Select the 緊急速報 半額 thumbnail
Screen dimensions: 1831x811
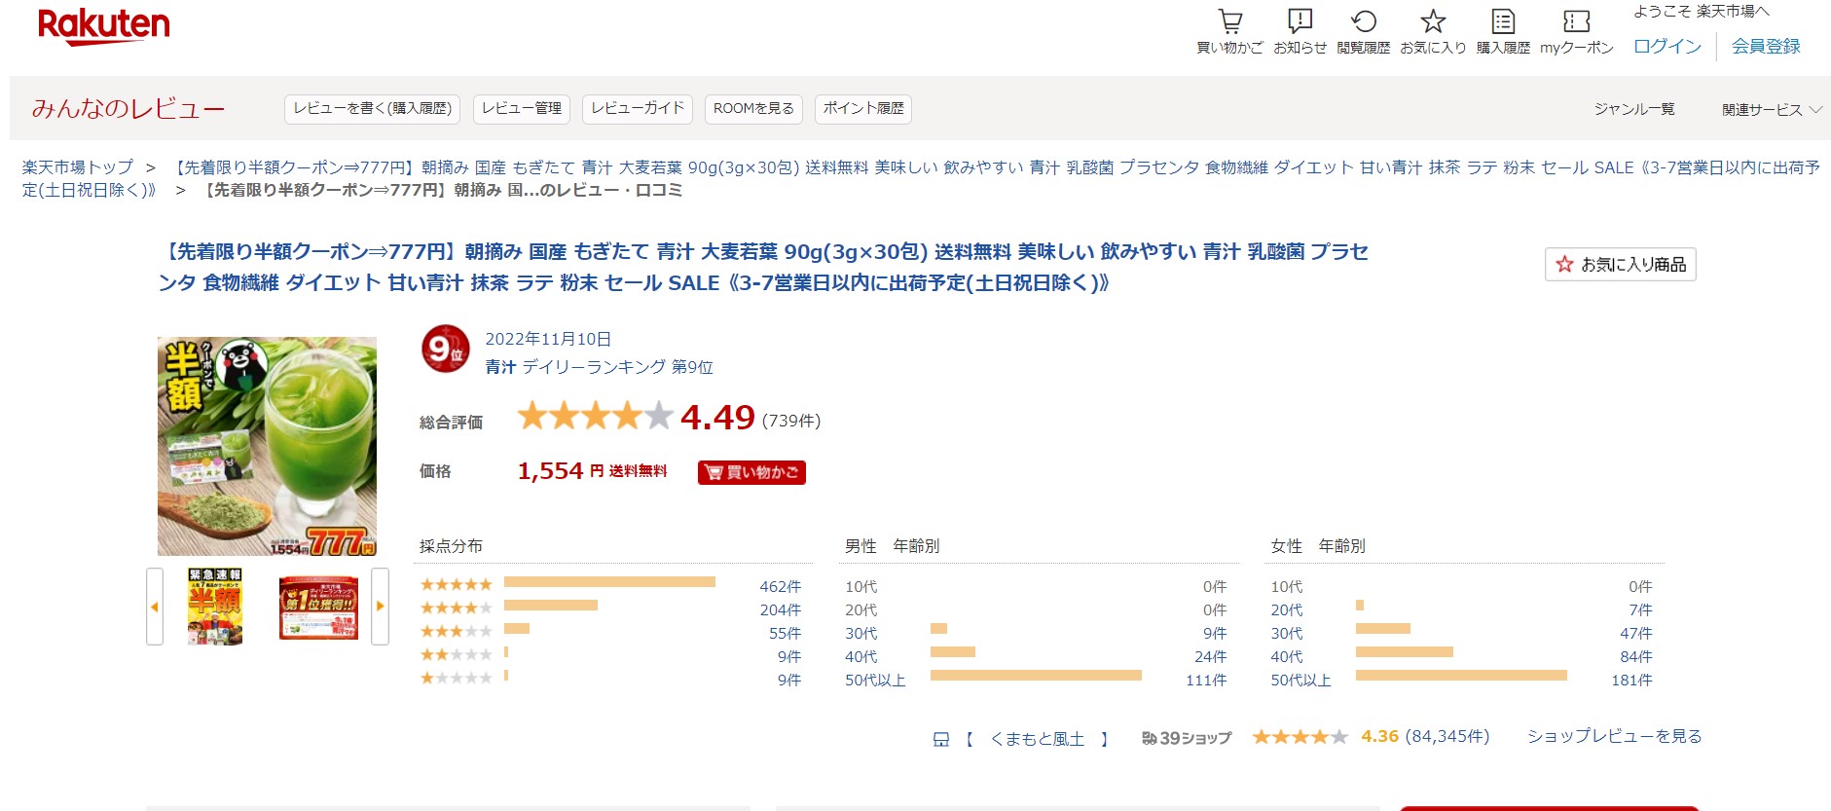(214, 607)
